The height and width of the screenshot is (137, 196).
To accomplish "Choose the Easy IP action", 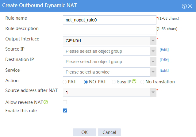I will click(114, 82).
